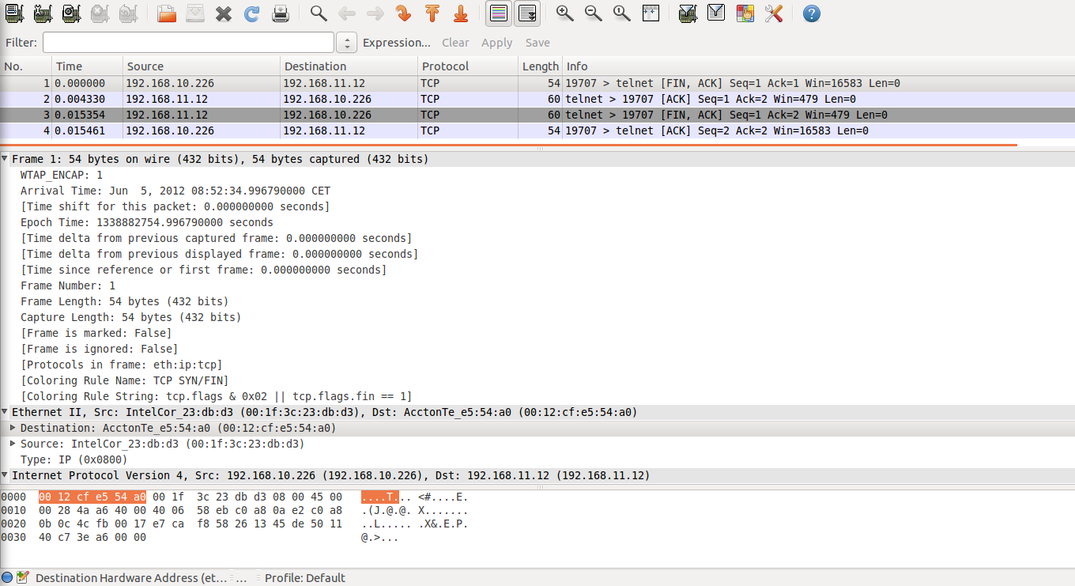
Task: Close this capture file X icon
Action: pos(224,13)
